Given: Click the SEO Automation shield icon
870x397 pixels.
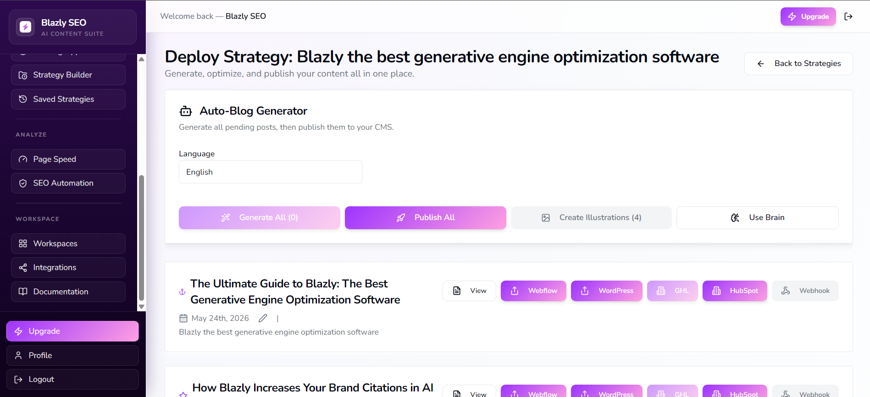Looking at the screenshot, I should pos(23,183).
